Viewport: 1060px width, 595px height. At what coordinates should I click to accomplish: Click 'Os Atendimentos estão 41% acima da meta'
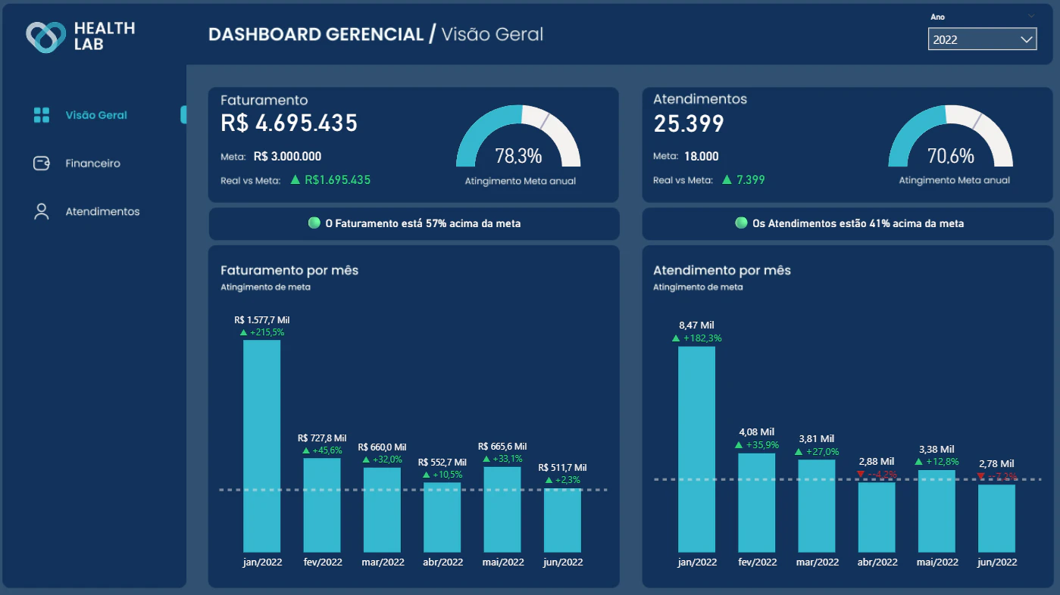[x=858, y=223]
